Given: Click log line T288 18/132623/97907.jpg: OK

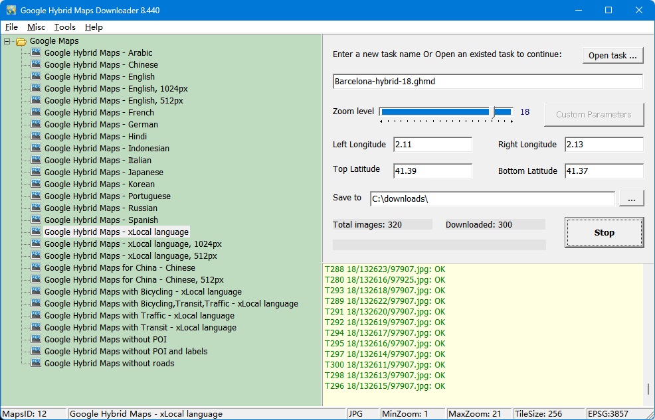Looking at the screenshot, I should (x=385, y=269).
